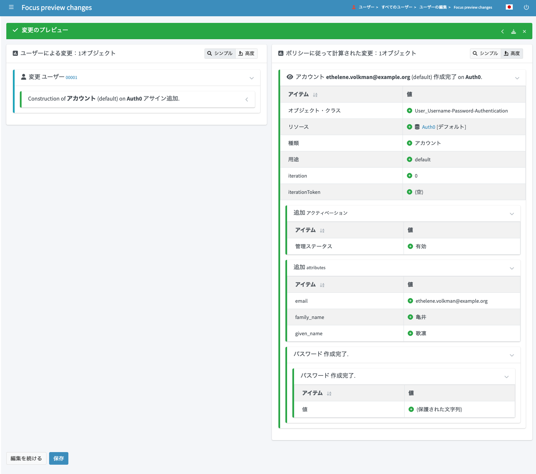Open the hamburger sidebar menu
This screenshot has width=536, height=474.
[11, 7]
